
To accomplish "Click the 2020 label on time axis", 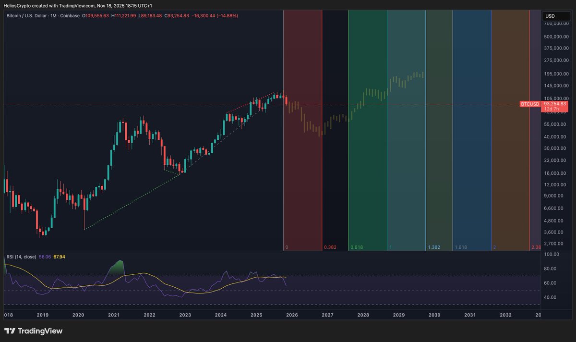I will pyautogui.click(x=78, y=315).
